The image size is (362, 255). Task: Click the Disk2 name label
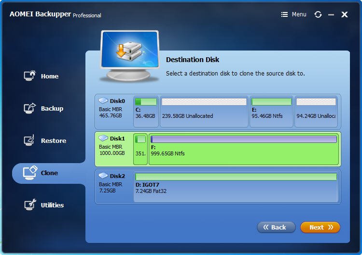click(117, 176)
